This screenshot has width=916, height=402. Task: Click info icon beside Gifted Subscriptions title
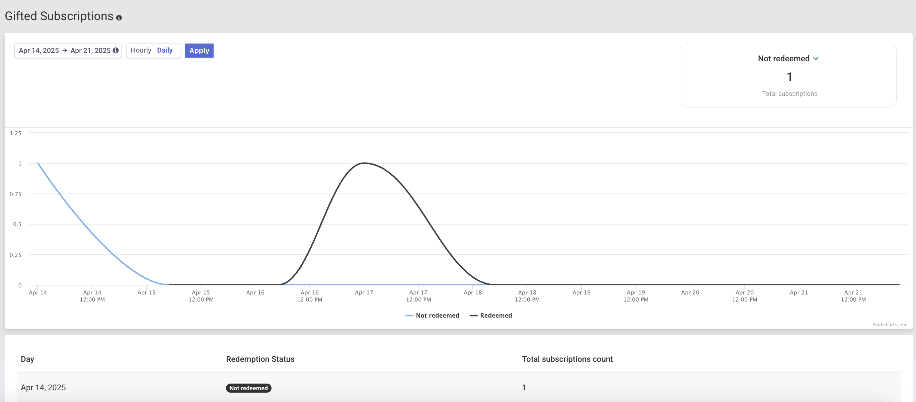[x=119, y=17]
